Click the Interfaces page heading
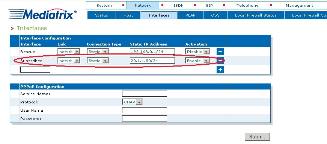Image resolution: width=327 pixels, height=144 pixels. coord(32,28)
